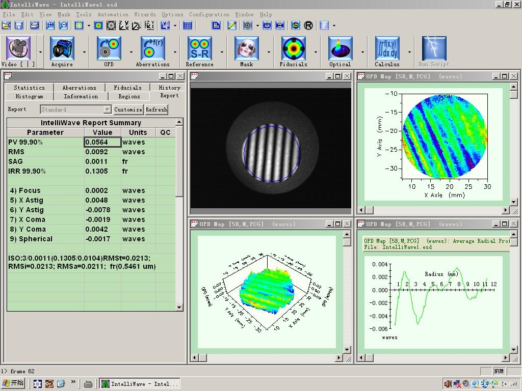The width and height of the screenshot is (522, 391).
Task: Select the Aberrations toolbar icon
Action: 153,48
